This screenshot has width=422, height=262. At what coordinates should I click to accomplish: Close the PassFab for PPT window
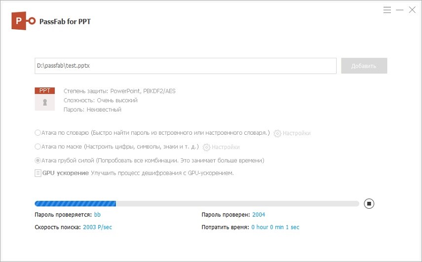point(412,10)
